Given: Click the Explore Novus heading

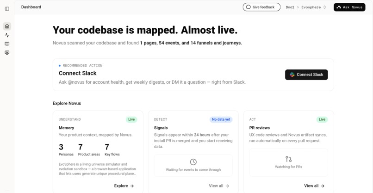Looking at the screenshot, I should click(x=67, y=103).
